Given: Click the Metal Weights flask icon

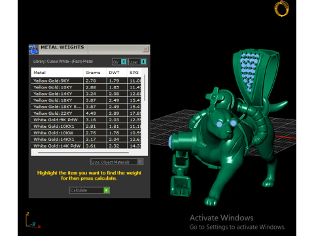Looking at the screenshot, I should [33, 49].
